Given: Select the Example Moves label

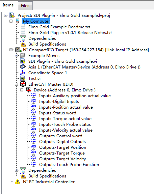Looking at the screenshot, I should (44, 56).
